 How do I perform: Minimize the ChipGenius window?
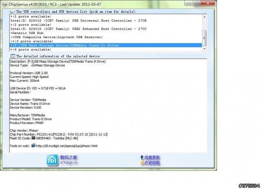click(189, 3)
